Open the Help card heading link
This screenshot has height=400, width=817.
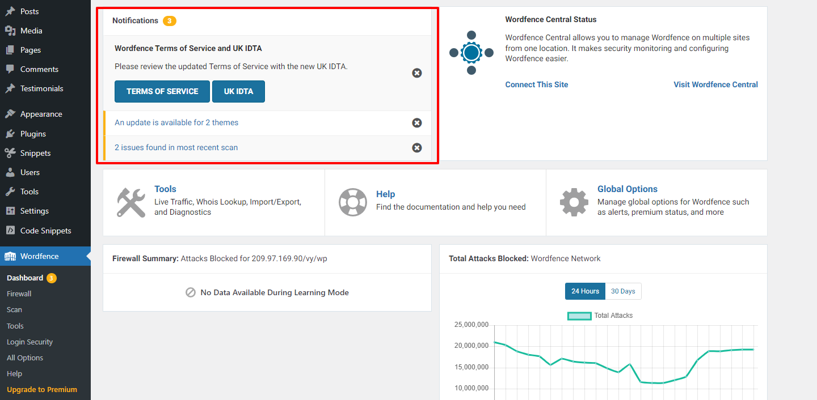pyautogui.click(x=386, y=194)
